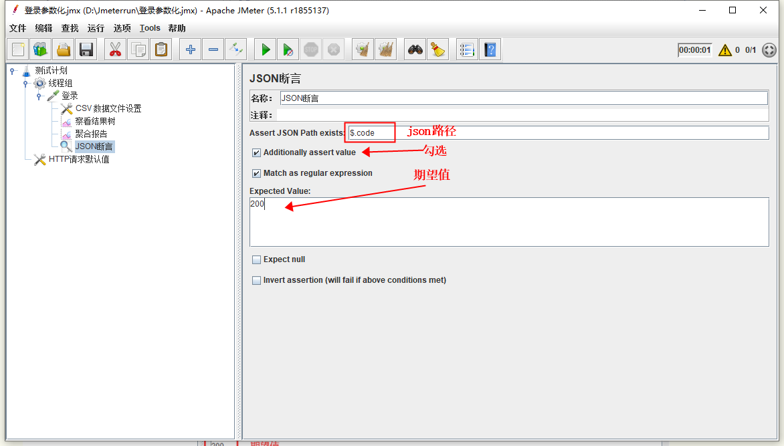Uncheck Match as regular expression
784x446 pixels.
tap(256, 173)
